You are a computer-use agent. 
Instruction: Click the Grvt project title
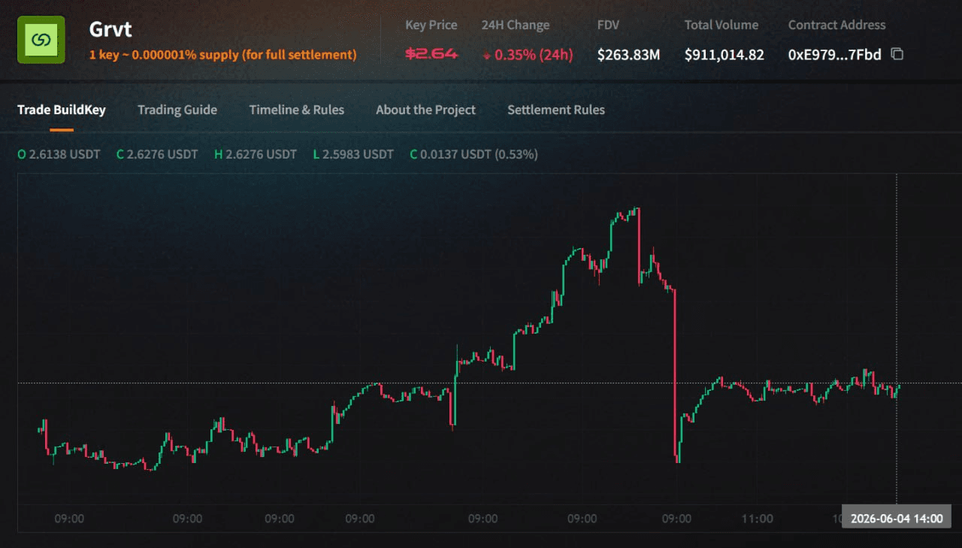pyautogui.click(x=110, y=29)
